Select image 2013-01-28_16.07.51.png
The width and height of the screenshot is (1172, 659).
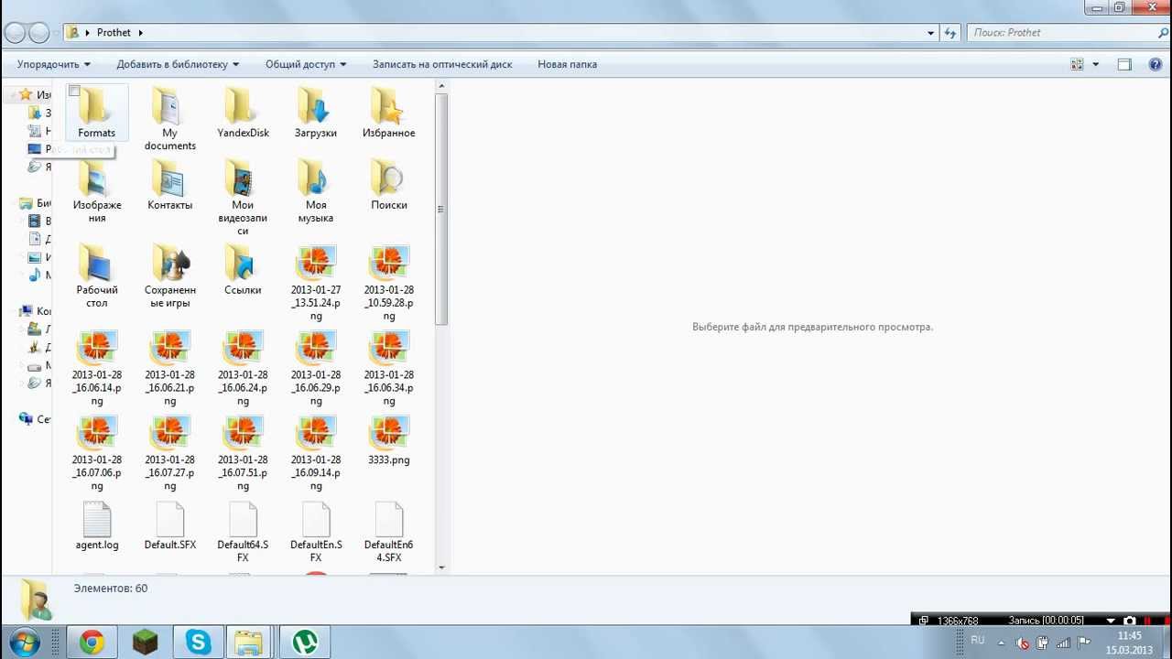[243, 453]
